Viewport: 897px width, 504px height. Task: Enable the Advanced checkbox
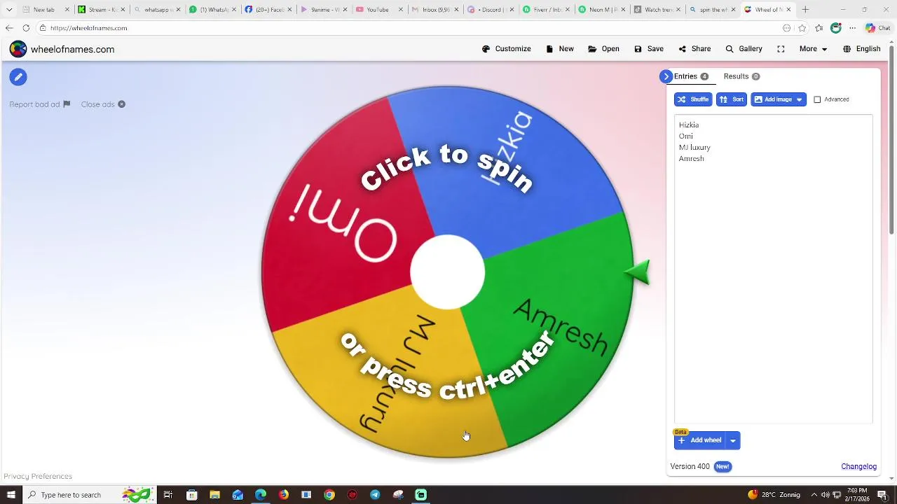817,99
